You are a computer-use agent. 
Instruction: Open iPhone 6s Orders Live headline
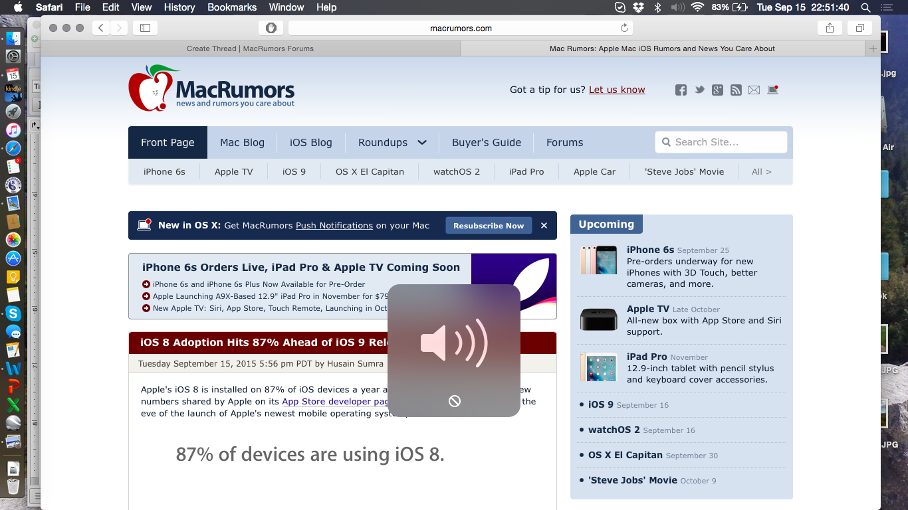click(301, 267)
